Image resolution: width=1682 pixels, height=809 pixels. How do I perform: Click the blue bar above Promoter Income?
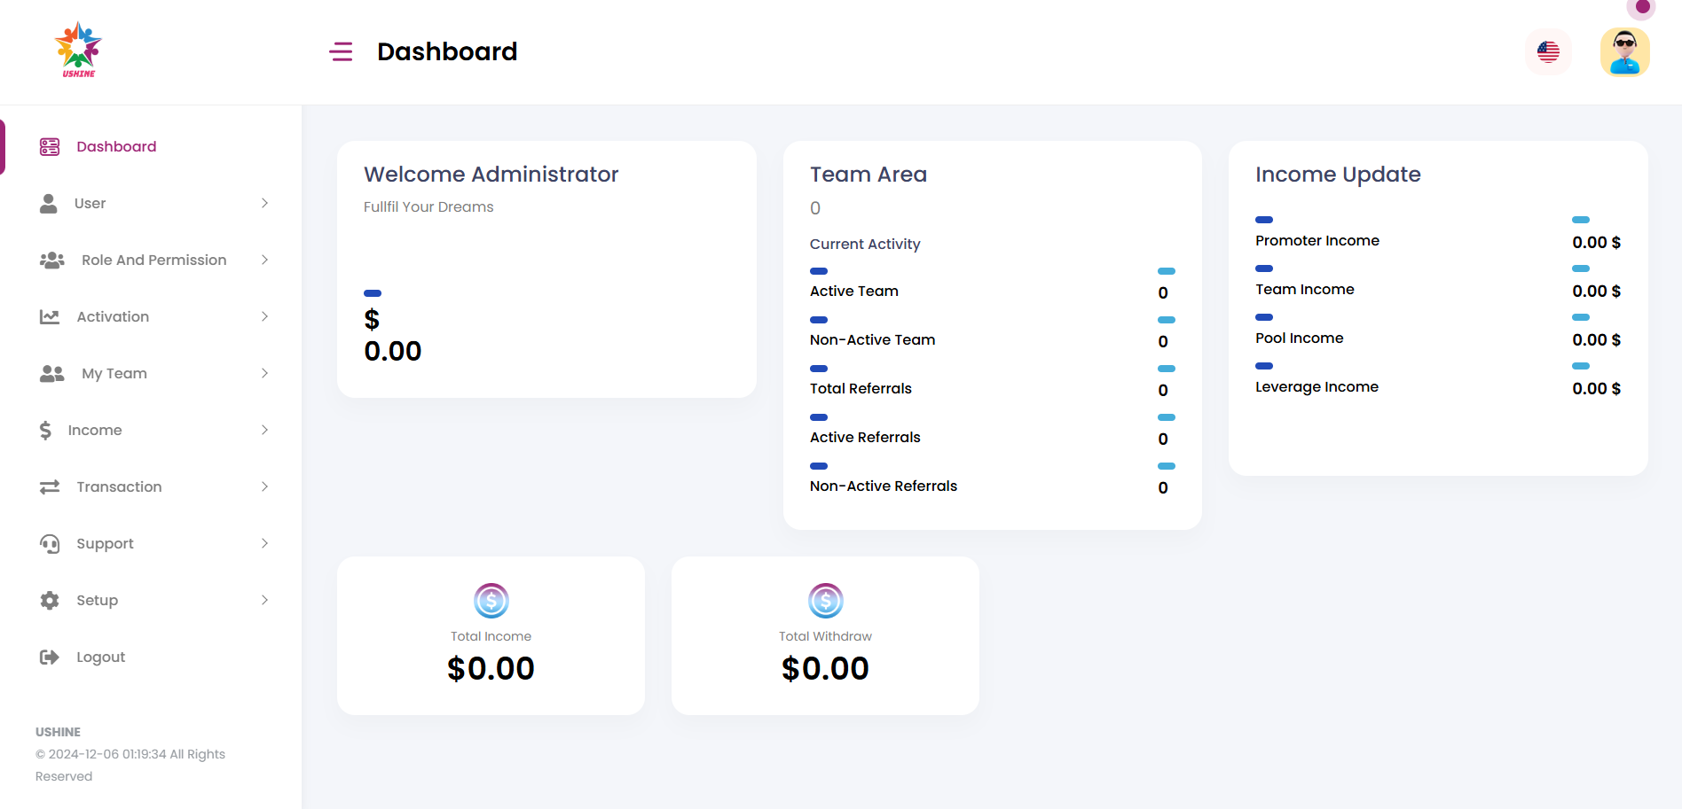coord(1264,220)
